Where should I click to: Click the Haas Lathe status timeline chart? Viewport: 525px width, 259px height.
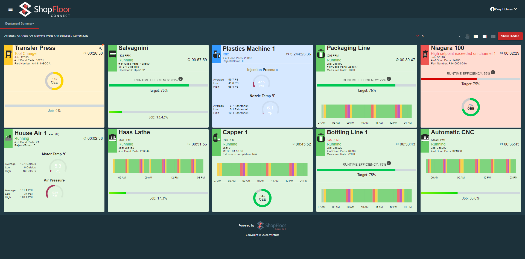[x=158, y=166]
